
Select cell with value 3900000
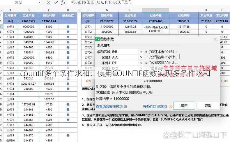[x=107, y=32]
